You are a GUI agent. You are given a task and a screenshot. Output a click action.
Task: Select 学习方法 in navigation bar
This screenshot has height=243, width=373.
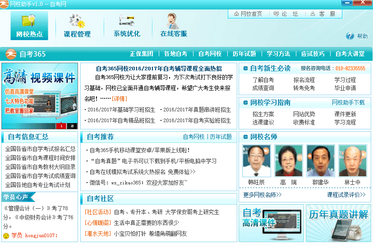point(278,54)
